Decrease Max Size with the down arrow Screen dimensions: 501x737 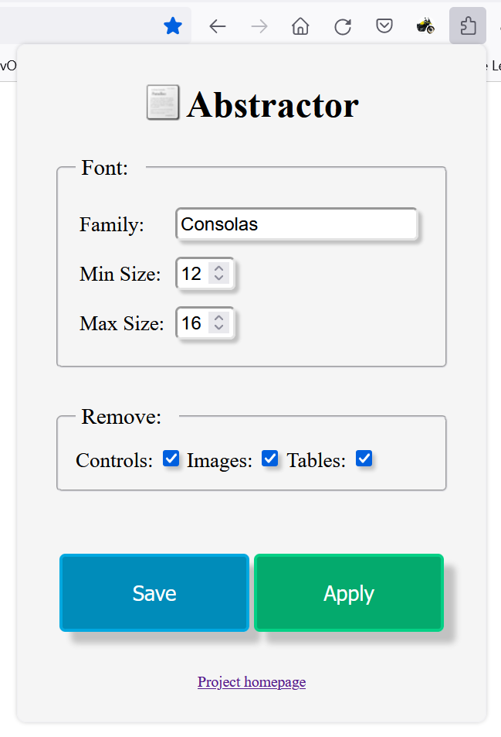coord(219,328)
